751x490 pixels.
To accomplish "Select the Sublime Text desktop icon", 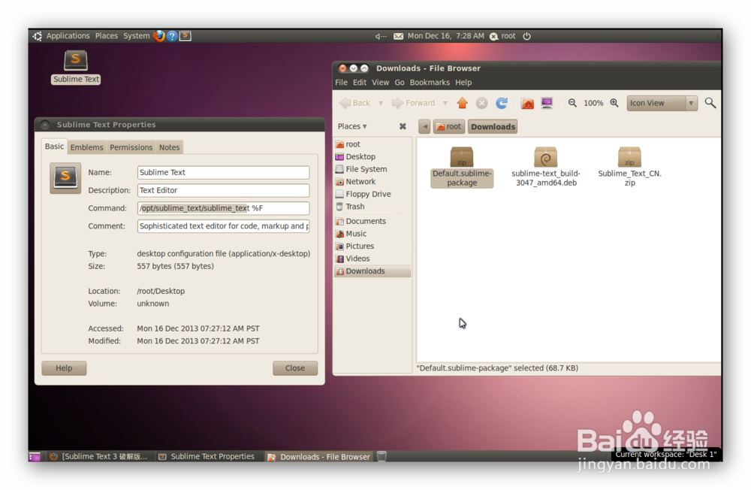I will coord(76,67).
